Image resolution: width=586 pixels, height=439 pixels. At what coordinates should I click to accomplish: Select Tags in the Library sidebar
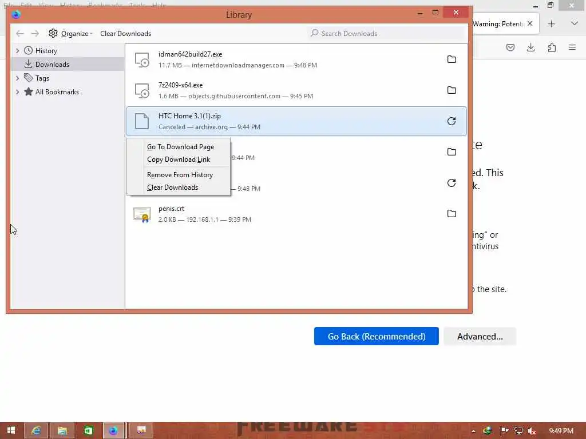click(42, 78)
